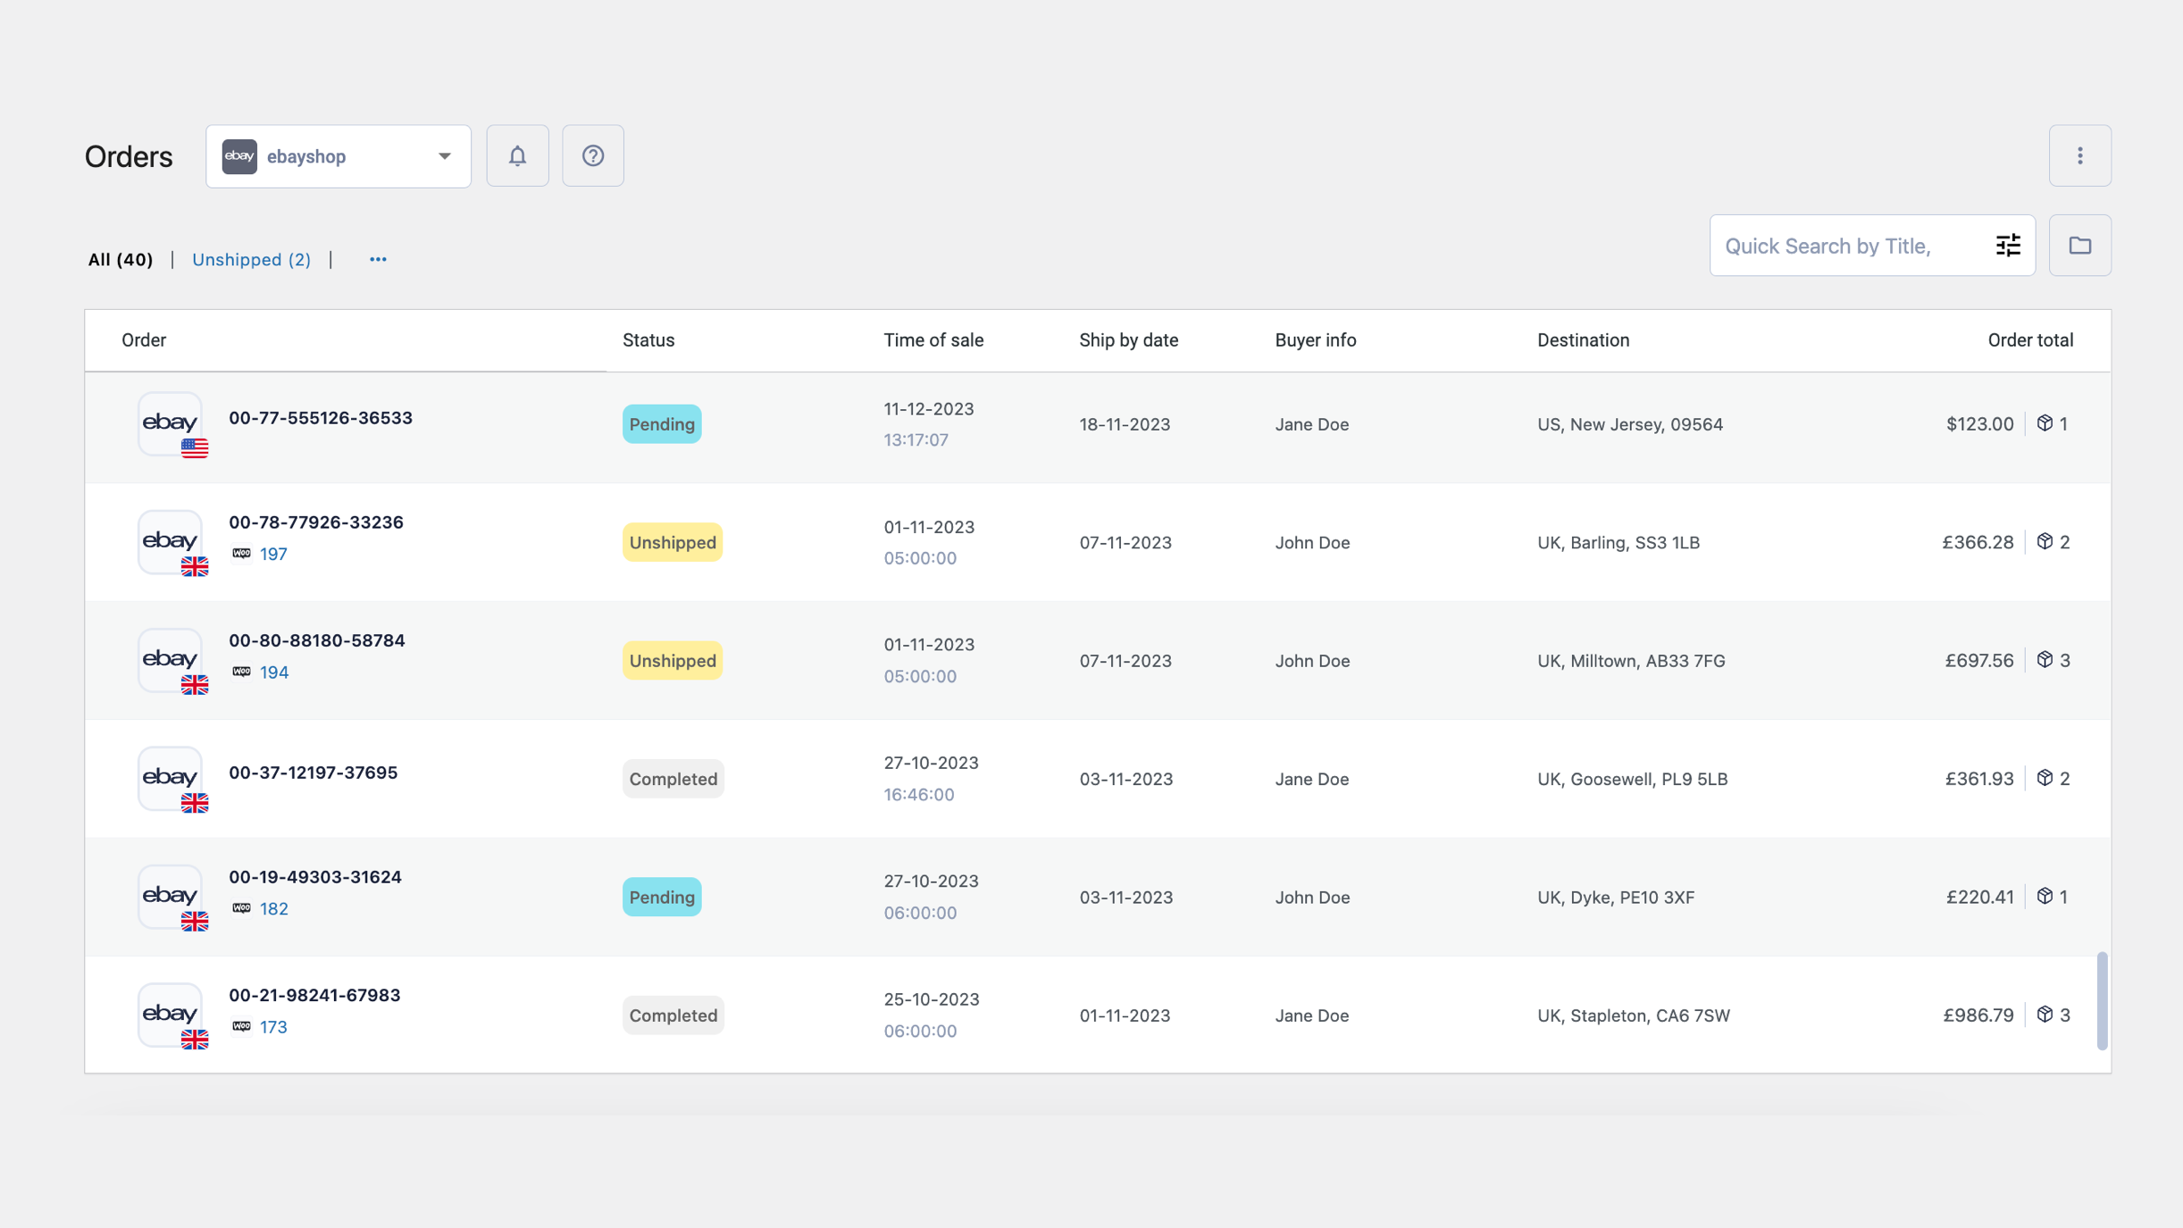Open the notifications bell
The height and width of the screenshot is (1228, 2183).
click(517, 155)
